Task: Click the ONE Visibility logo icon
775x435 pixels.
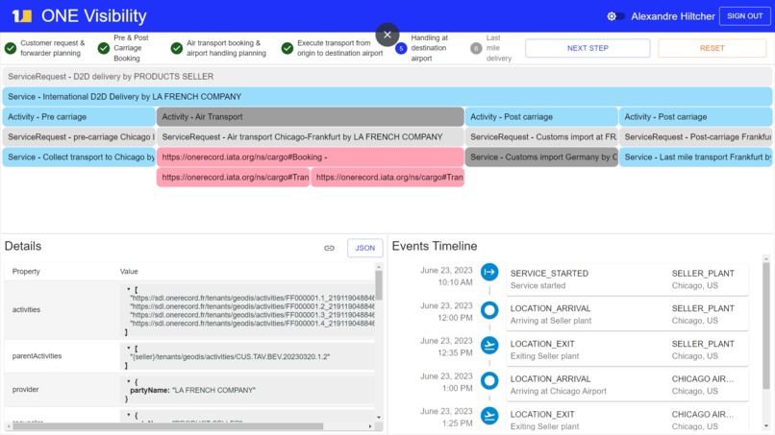Action: tap(22, 15)
